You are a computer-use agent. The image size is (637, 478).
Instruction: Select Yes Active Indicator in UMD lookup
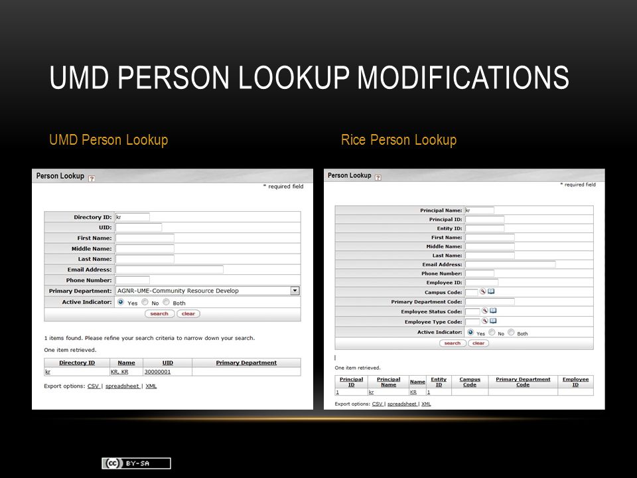coord(121,302)
